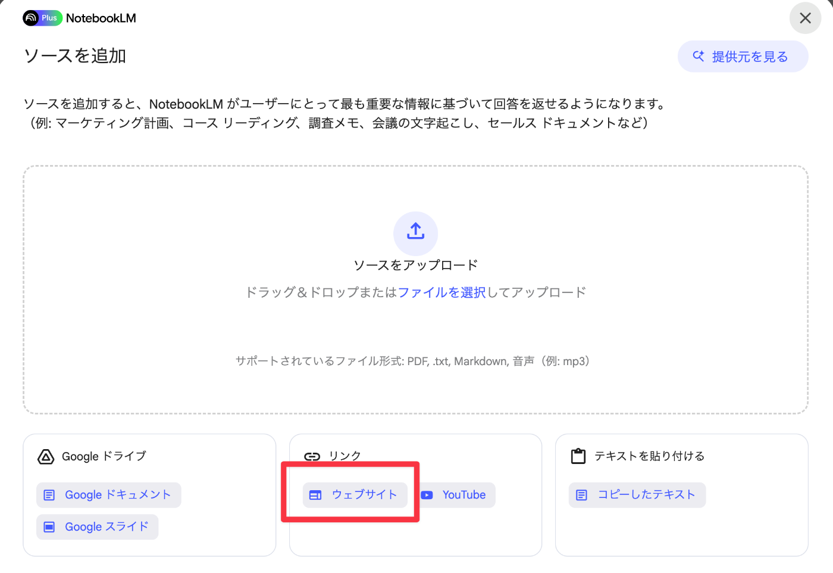Click the リンク card title
The image size is (833, 573).
click(x=345, y=456)
